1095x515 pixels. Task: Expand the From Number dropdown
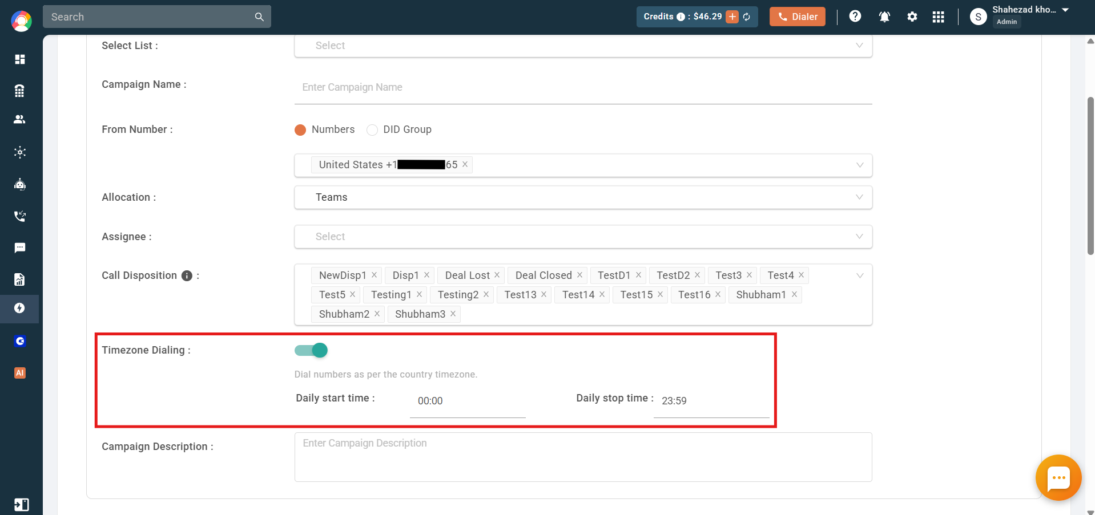tap(583, 165)
